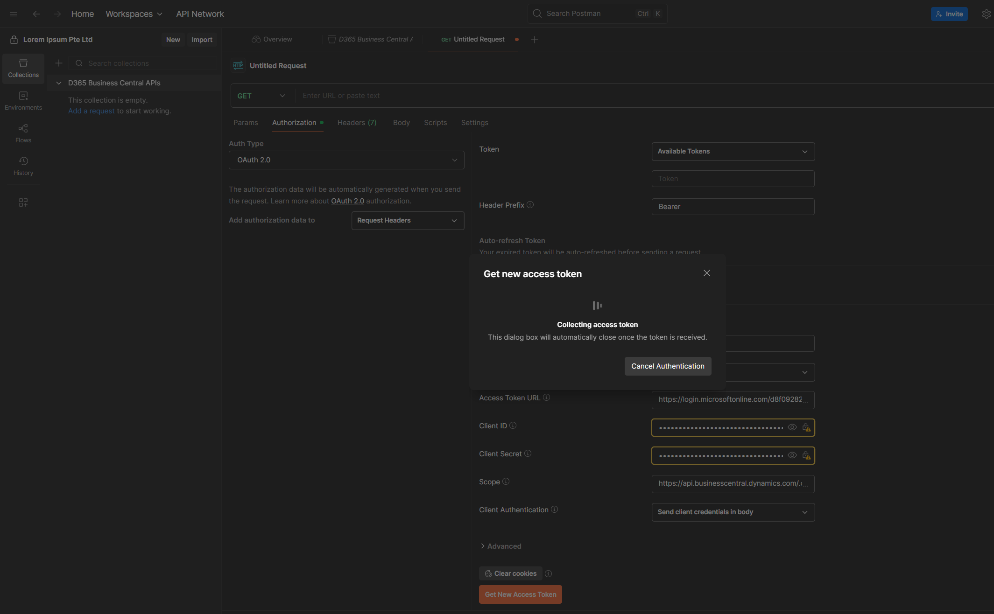Open the Auth Type OAuth 2.0 dropdown

346,160
